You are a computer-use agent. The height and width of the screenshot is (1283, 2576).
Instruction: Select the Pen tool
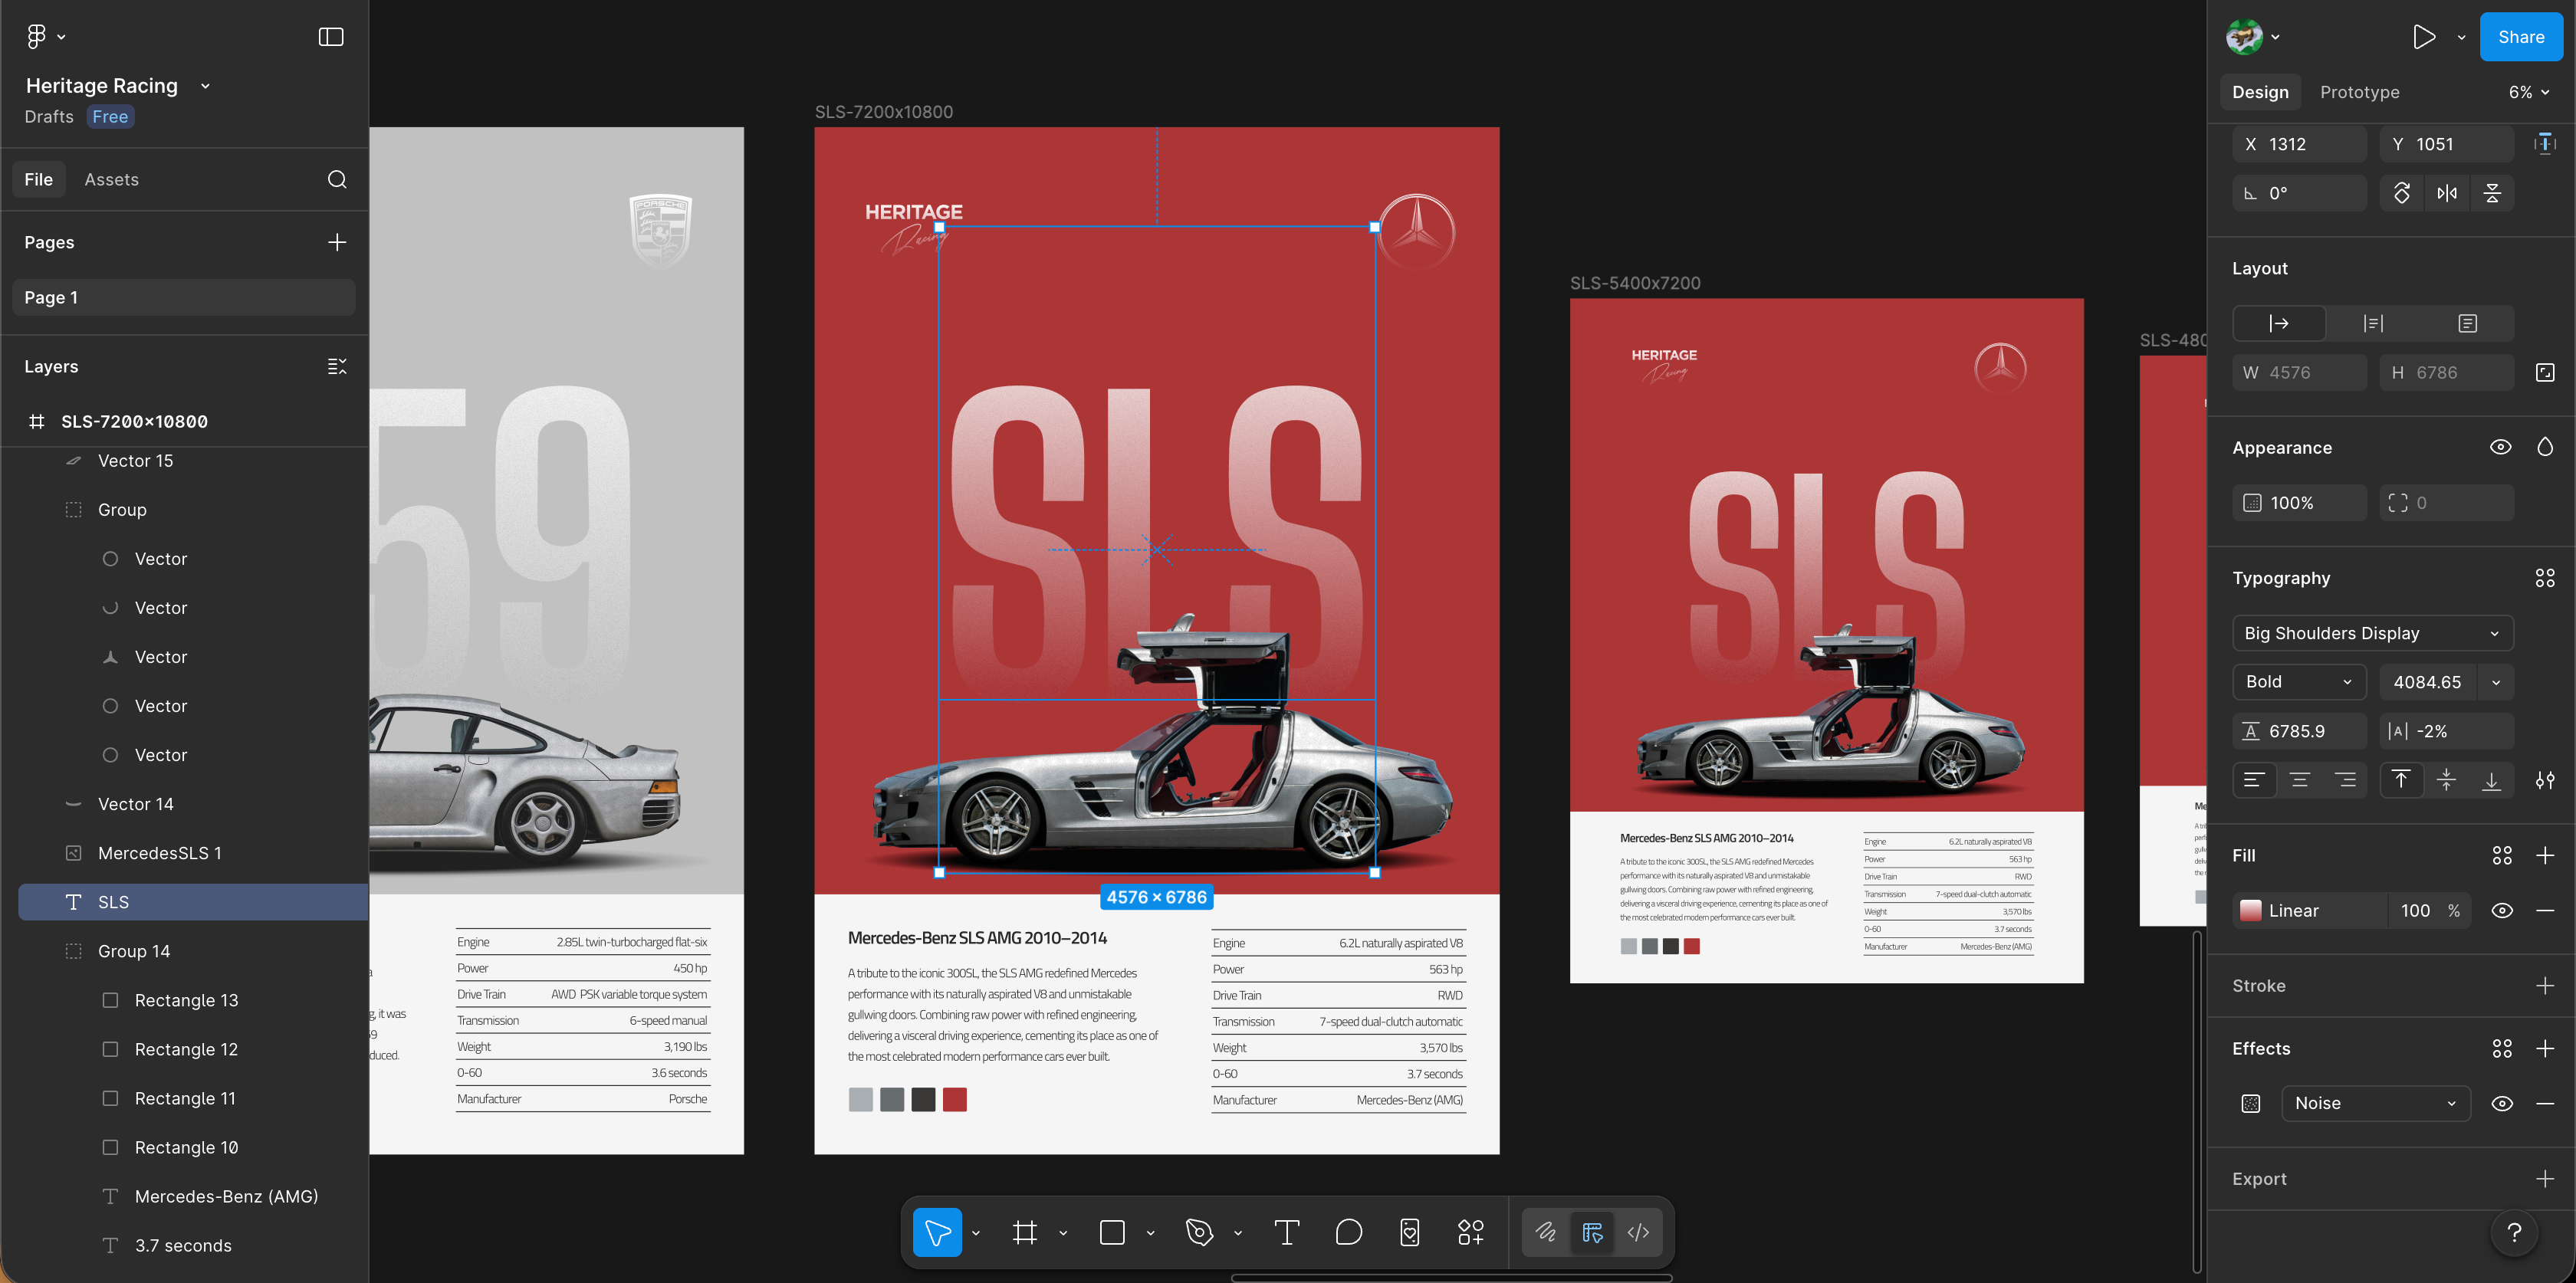[1199, 1232]
